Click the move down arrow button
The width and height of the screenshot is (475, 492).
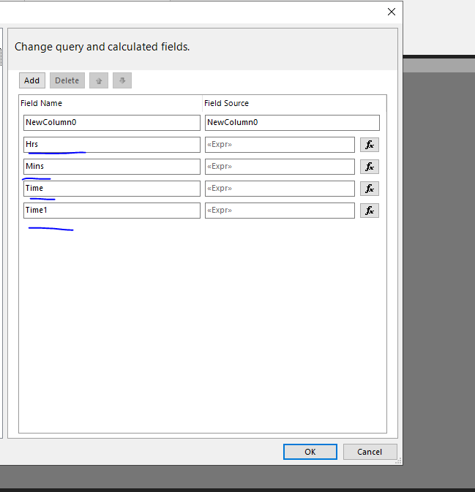pos(122,80)
